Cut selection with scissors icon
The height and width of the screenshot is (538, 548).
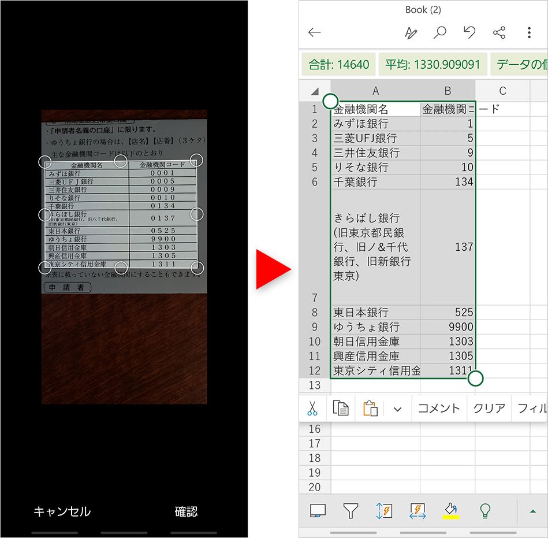pyautogui.click(x=312, y=408)
